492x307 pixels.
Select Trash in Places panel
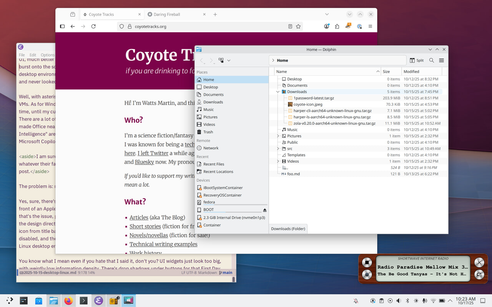(208, 132)
